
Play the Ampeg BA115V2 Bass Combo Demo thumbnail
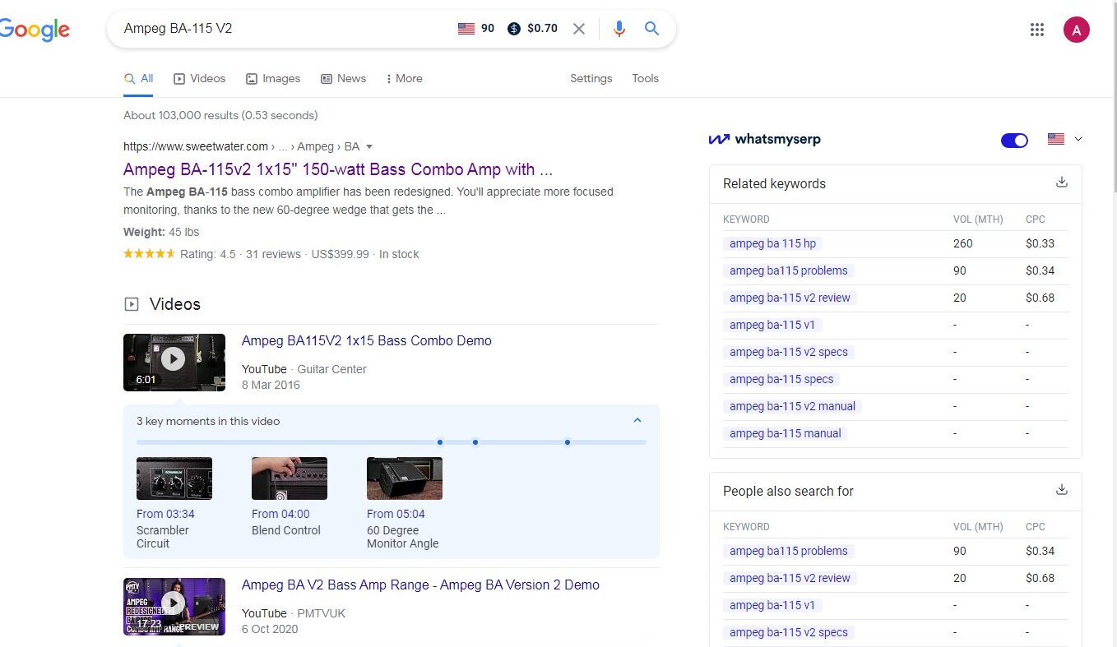[x=174, y=363]
